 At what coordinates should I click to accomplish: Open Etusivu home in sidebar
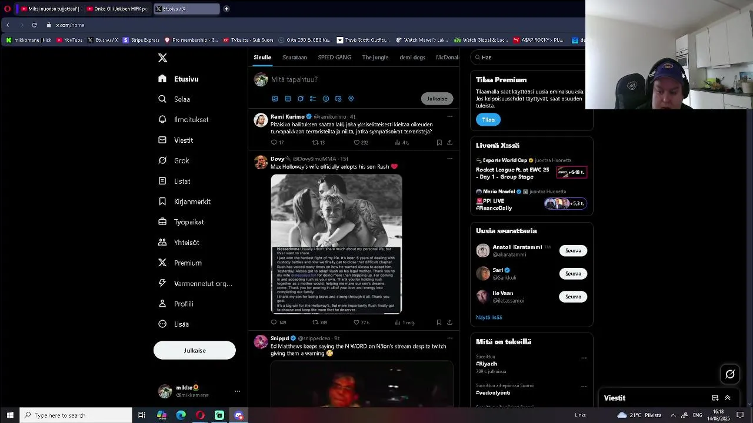pos(179,79)
